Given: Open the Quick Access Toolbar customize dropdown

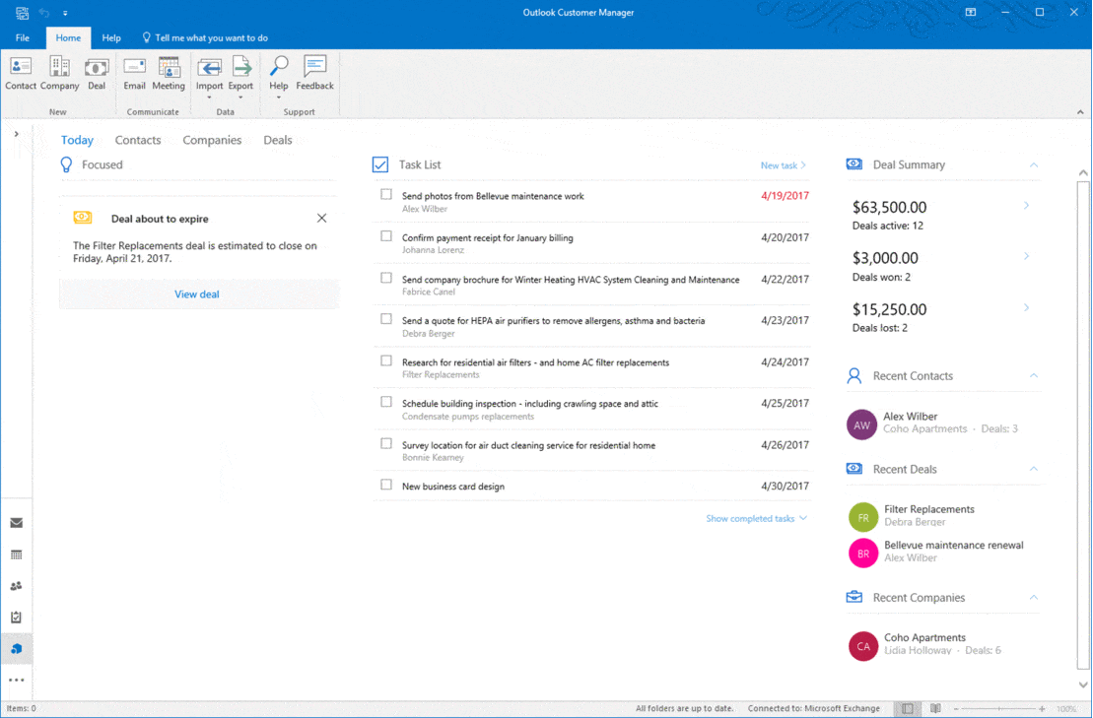Looking at the screenshot, I should tap(65, 13).
